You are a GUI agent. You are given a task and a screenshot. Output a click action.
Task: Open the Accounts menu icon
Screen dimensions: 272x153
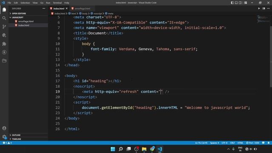click(4, 128)
